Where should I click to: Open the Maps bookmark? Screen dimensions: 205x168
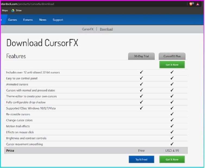tap(5, 11)
